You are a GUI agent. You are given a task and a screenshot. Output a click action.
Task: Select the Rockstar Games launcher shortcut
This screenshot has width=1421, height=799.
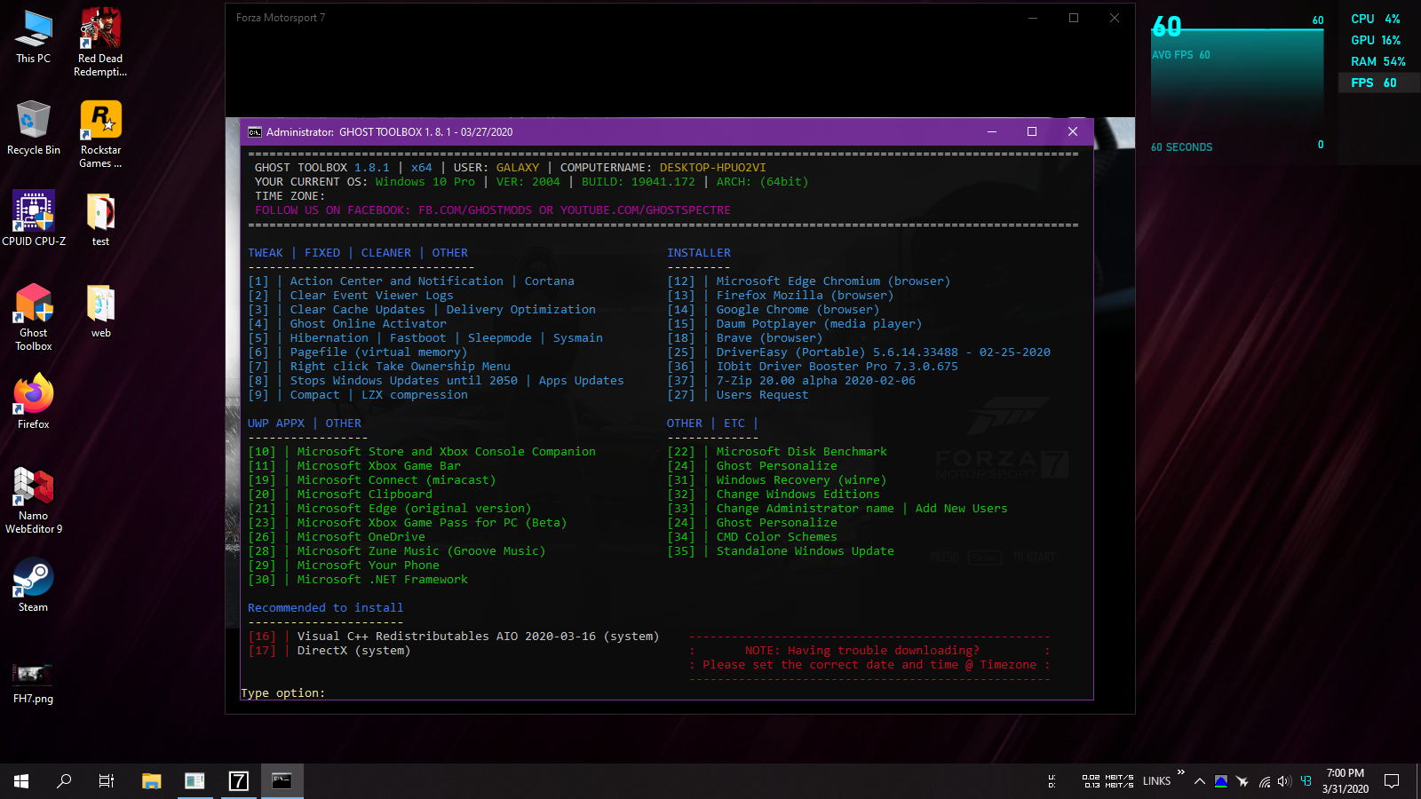(100, 134)
